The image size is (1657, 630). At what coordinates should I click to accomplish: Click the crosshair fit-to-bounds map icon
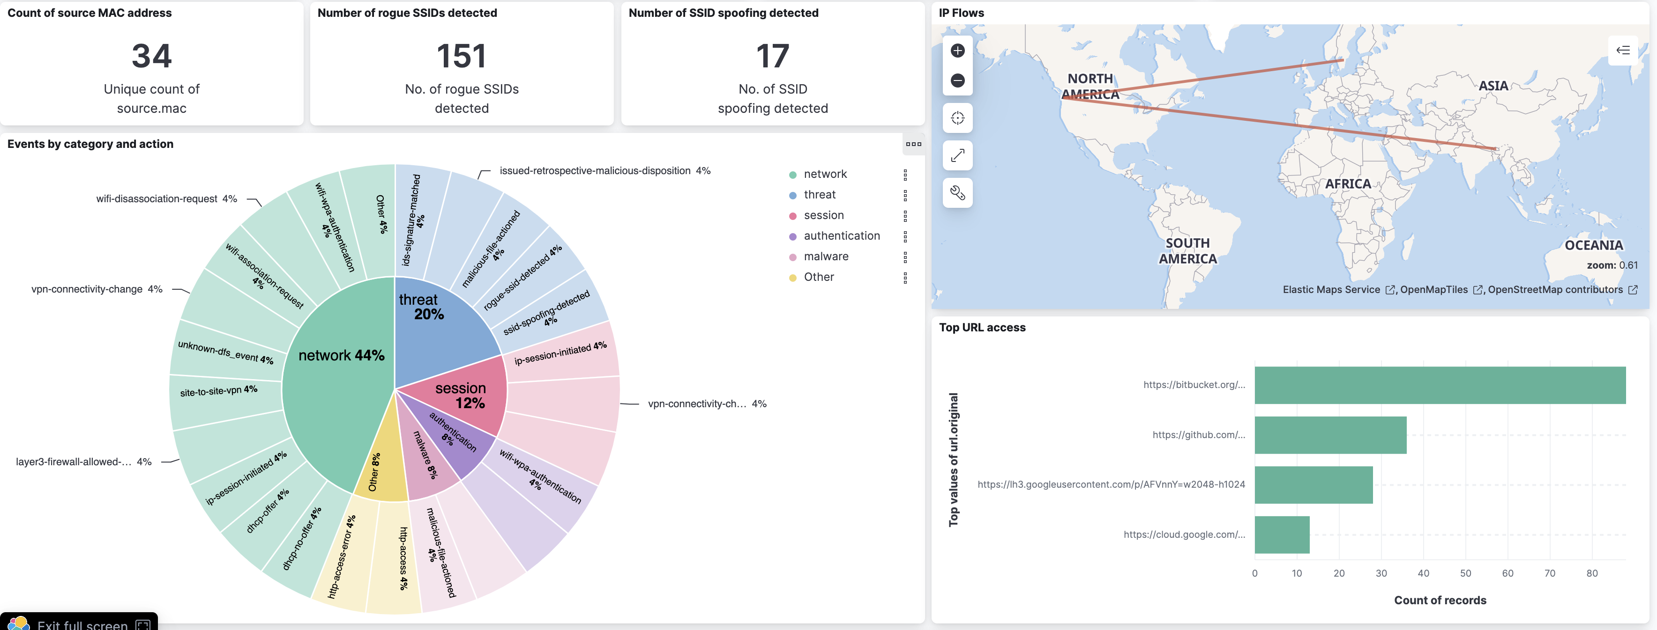958,117
